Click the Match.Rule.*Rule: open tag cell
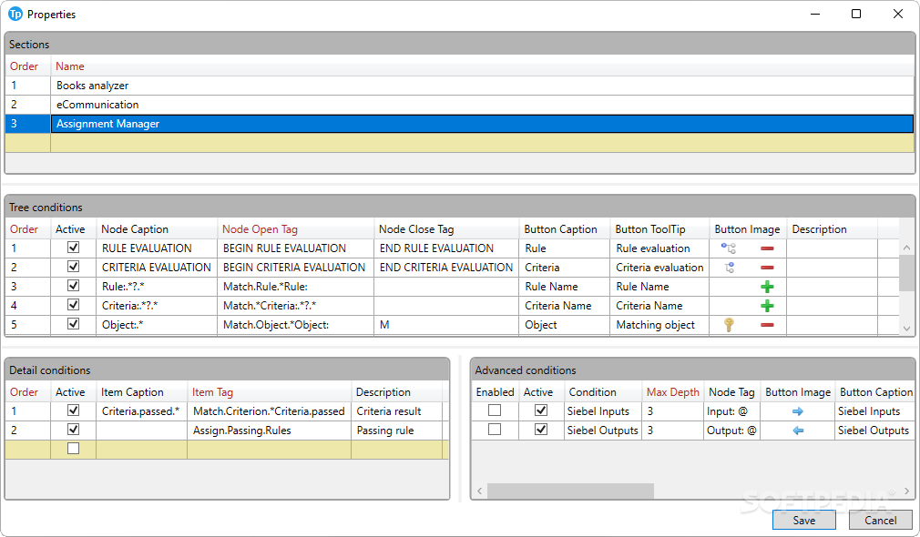Image resolution: width=920 pixels, height=537 pixels. coord(296,287)
